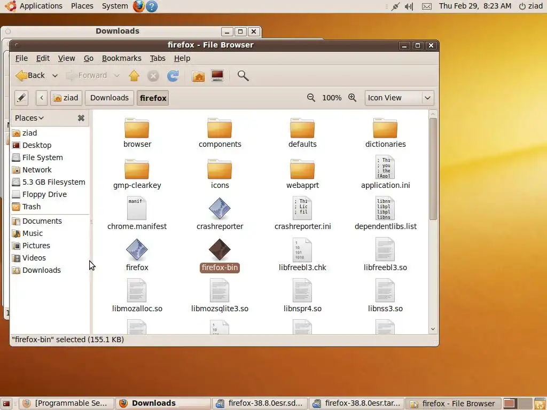547x410 pixels.
Task: Select the icons folder
Action: click(220, 169)
